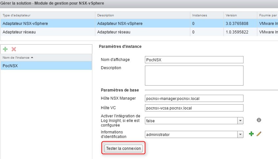This screenshot has height=159, width=278.
Task: Sort by Nom de l'instance column header
Action: 46,58
